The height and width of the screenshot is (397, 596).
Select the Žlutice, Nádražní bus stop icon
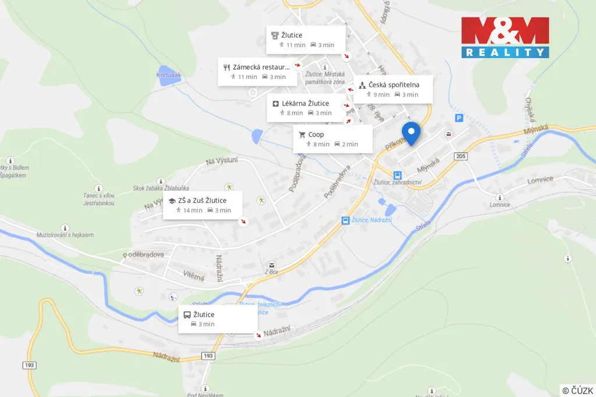coord(345,220)
